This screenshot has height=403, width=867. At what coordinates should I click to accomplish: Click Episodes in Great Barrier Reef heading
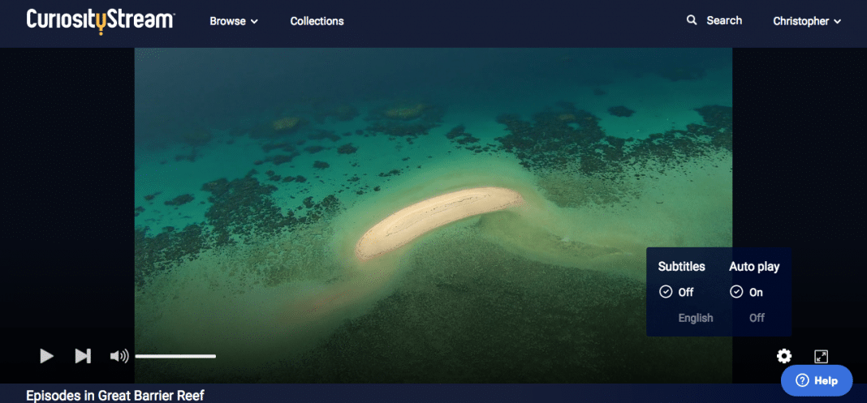pos(114,395)
